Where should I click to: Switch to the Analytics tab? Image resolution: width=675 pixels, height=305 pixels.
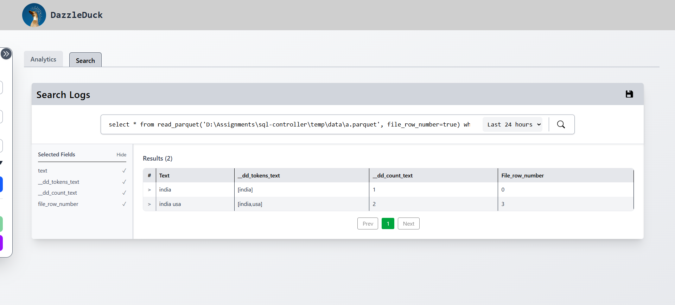(x=43, y=59)
